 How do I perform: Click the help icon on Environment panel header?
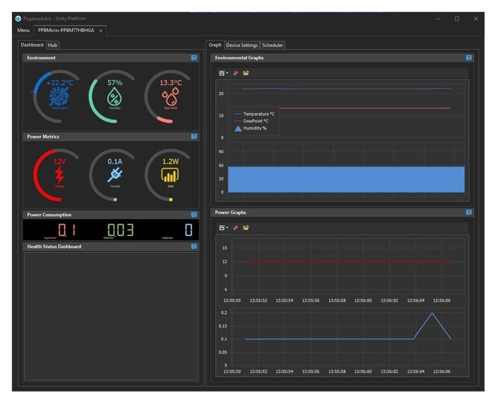coord(194,58)
